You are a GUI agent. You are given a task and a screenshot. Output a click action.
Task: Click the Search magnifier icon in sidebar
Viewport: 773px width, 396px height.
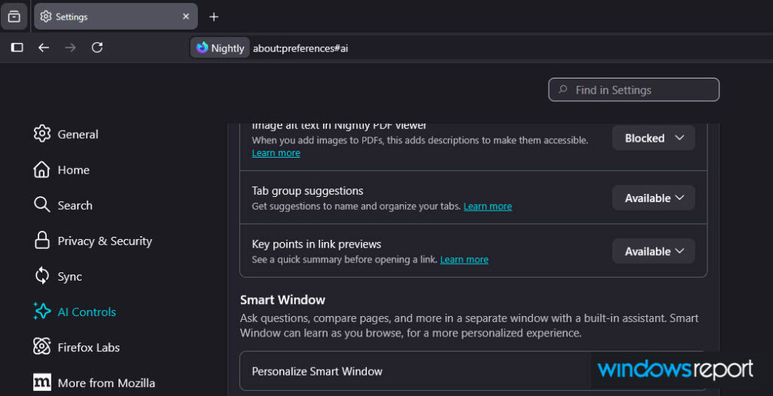pyautogui.click(x=42, y=205)
